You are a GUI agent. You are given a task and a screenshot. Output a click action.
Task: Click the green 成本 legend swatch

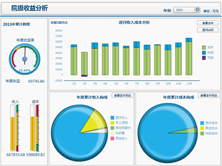point(204,47)
